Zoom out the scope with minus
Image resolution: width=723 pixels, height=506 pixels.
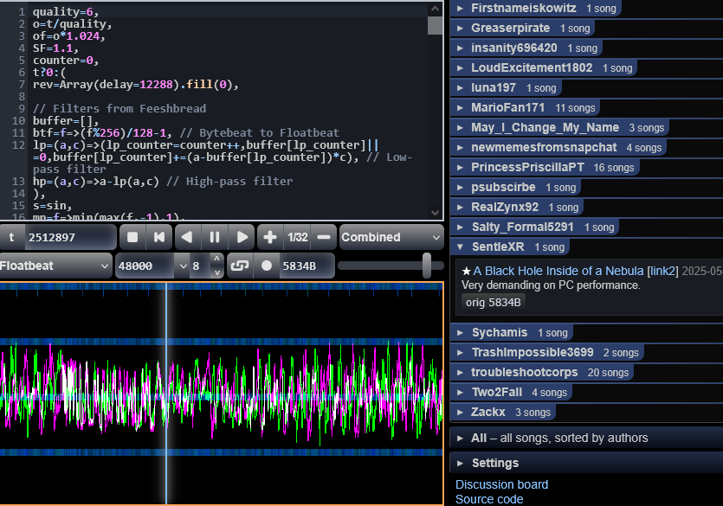tap(323, 237)
